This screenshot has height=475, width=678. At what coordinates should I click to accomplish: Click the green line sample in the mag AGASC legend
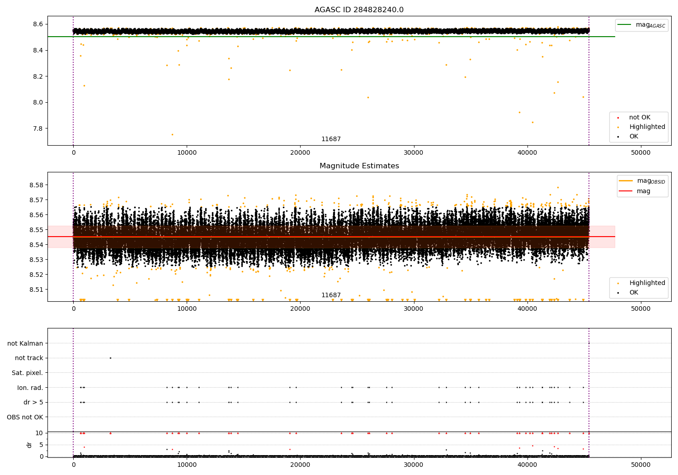[624, 25]
